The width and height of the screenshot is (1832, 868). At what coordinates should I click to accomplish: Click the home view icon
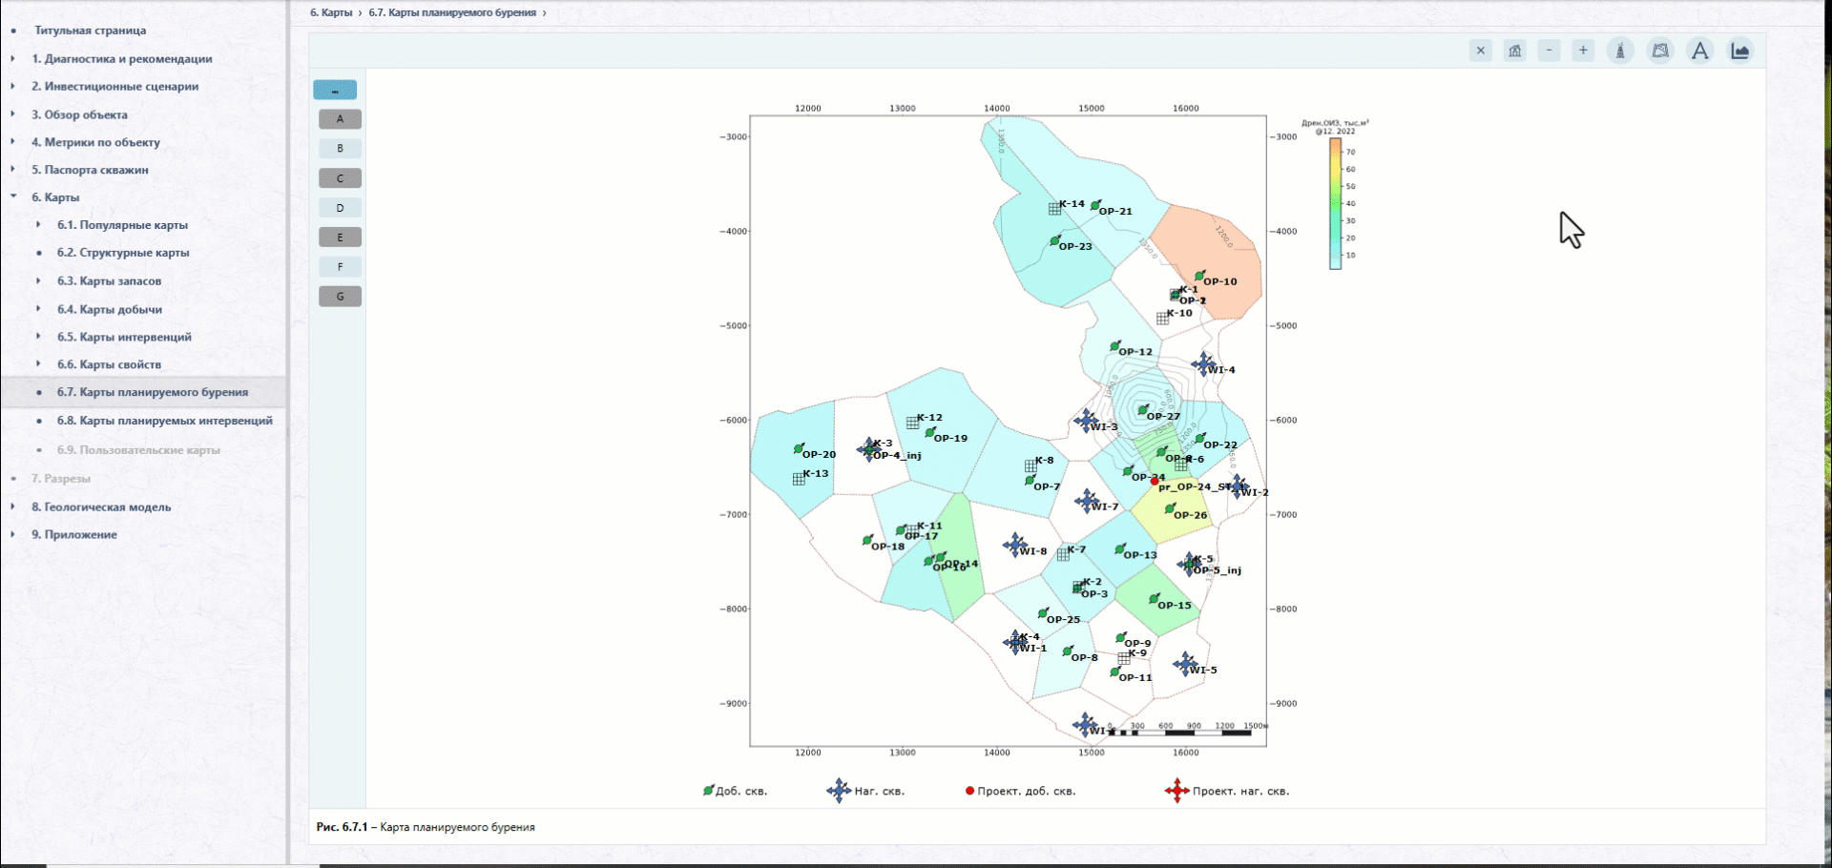point(1515,52)
